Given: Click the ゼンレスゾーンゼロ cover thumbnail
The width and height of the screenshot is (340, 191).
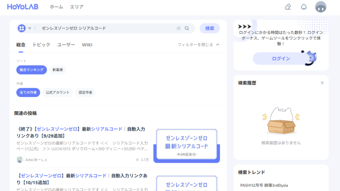Looking at the screenshot, I should point(186,145).
